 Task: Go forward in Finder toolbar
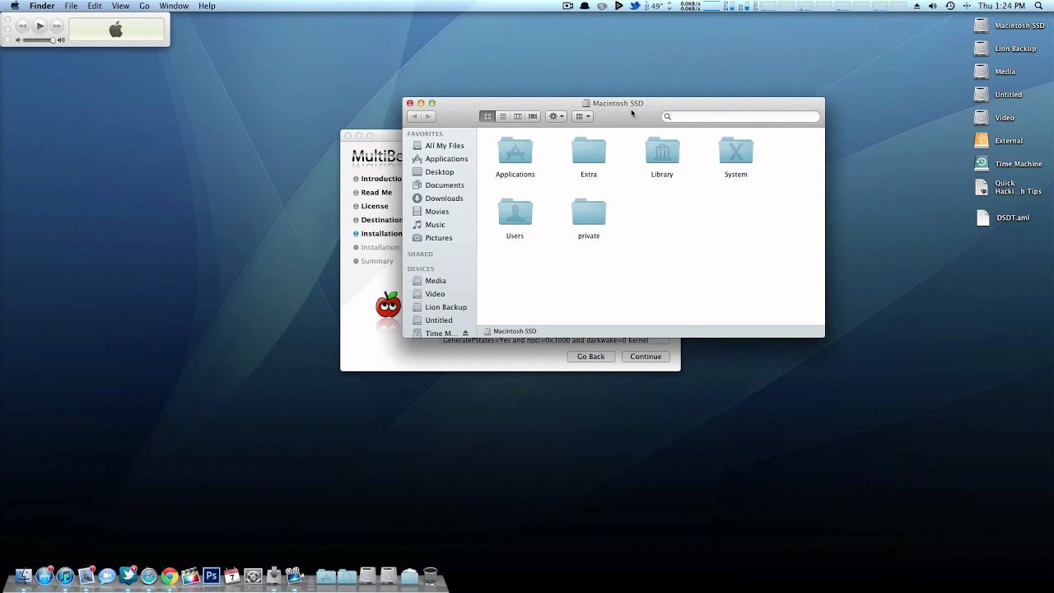tap(427, 116)
